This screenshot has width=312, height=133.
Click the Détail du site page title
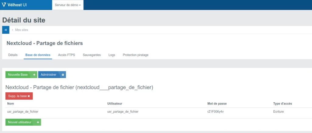click(x=24, y=20)
